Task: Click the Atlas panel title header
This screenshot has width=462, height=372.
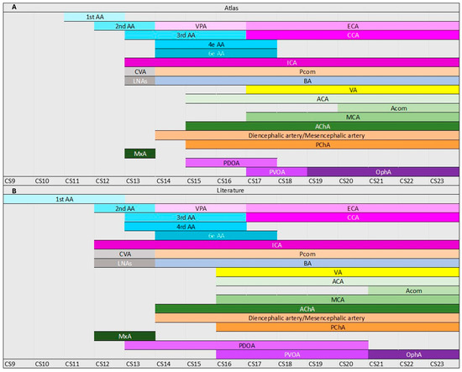Action: 231,8
